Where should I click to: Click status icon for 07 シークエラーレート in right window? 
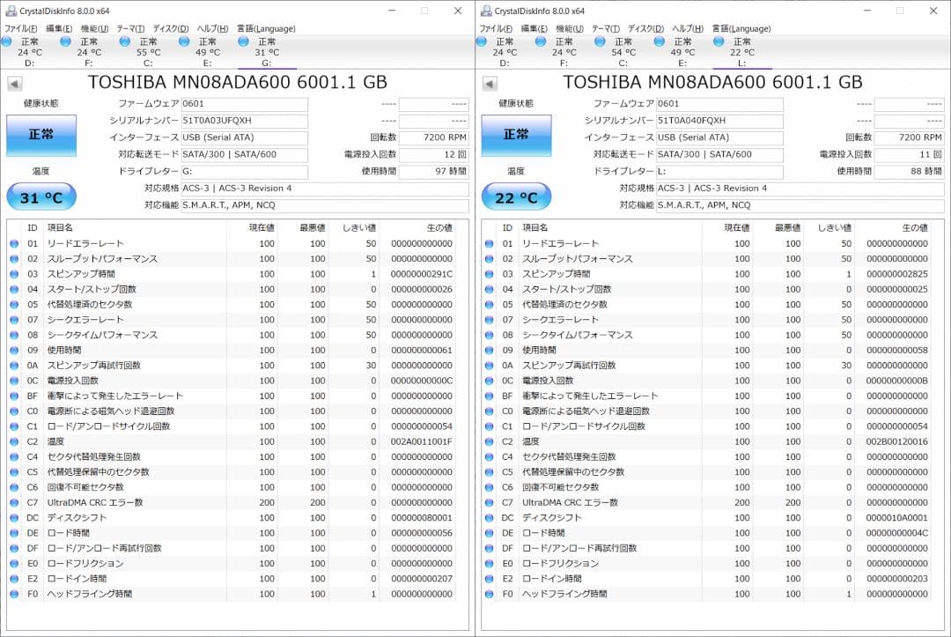point(489,320)
